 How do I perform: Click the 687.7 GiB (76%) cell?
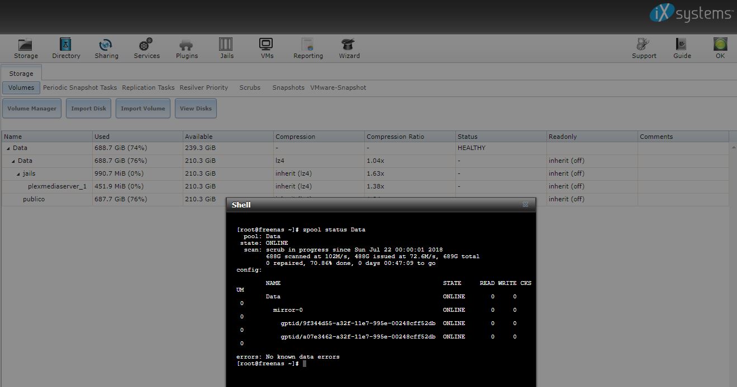tap(137, 199)
